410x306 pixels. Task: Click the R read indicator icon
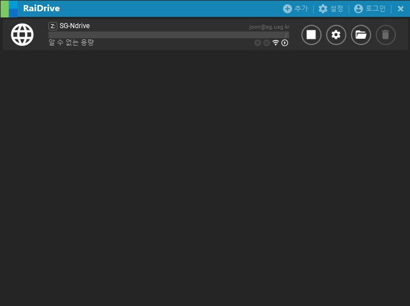(x=257, y=43)
